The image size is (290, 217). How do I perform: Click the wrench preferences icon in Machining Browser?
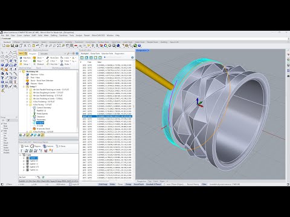coord(68,54)
